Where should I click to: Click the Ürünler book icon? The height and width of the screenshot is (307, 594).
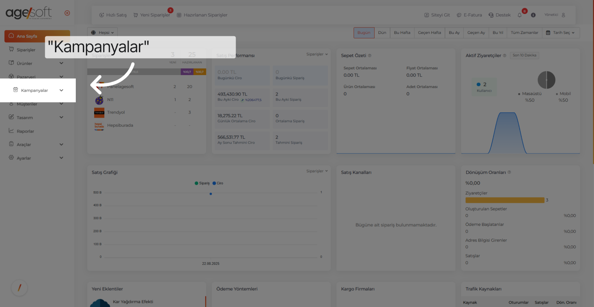pyautogui.click(x=11, y=63)
